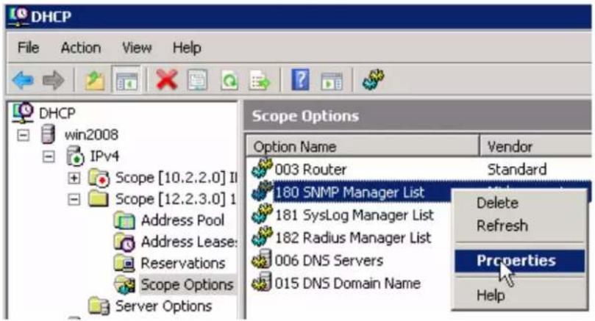The width and height of the screenshot is (595, 321).
Task: Click the blue Back arrow toolbar icon
Action: tap(23, 80)
